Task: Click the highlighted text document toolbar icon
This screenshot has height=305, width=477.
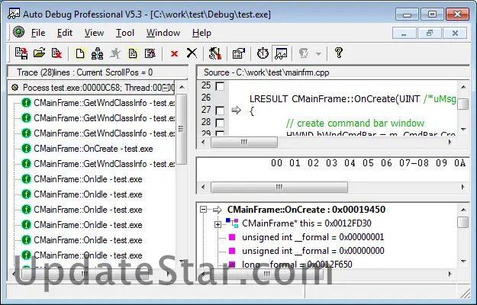Action: pyautogui.click(x=132, y=53)
